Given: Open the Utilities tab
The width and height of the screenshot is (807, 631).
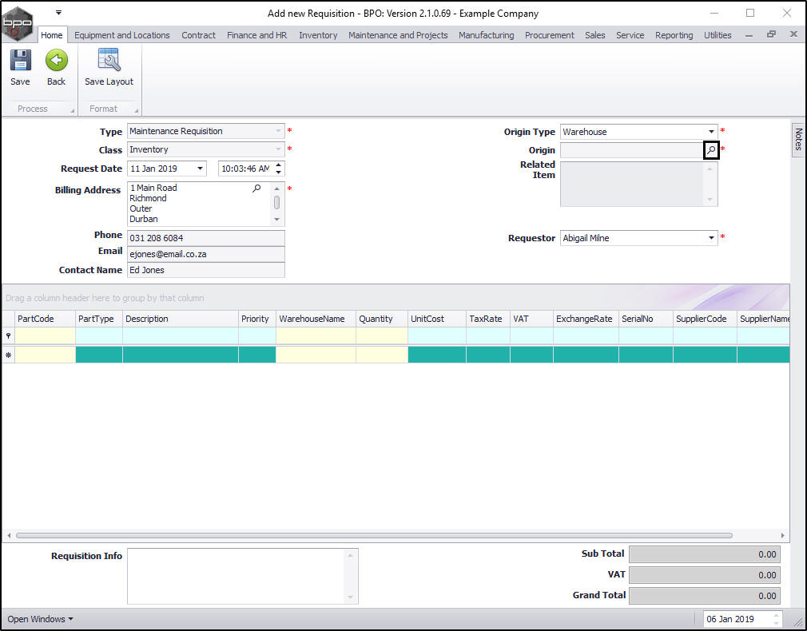Looking at the screenshot, I should click(x=718, y=35).
